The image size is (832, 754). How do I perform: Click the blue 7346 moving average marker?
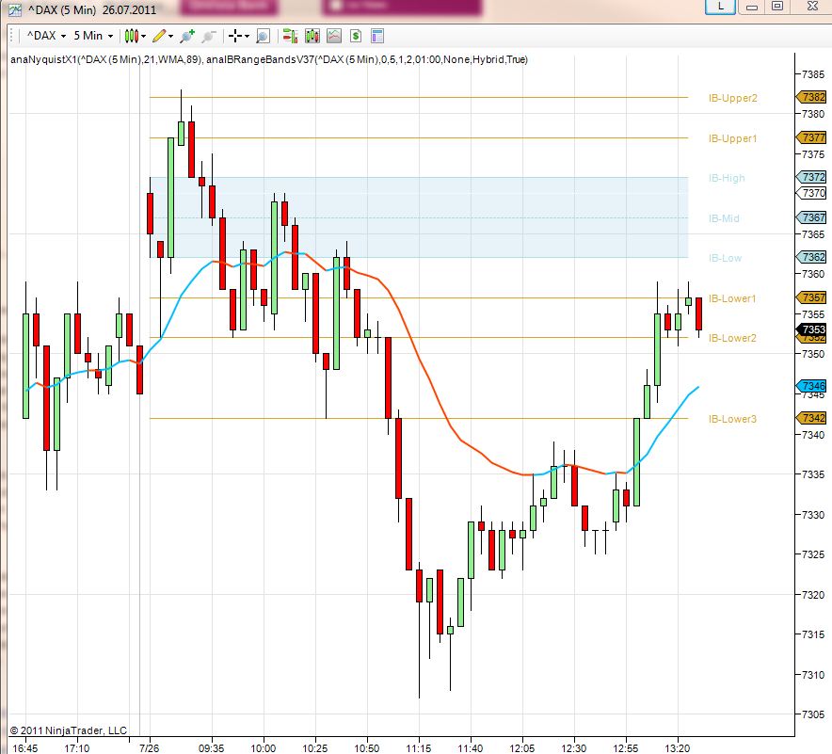(812, 386)
